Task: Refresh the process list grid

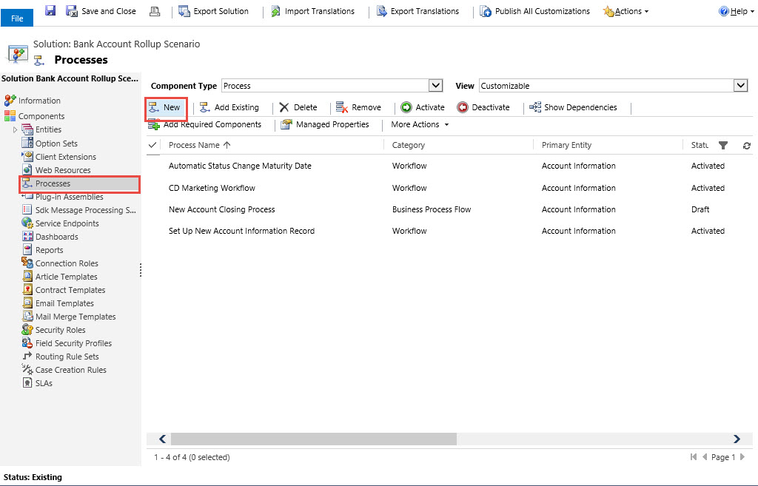Action: coord(746,146)
